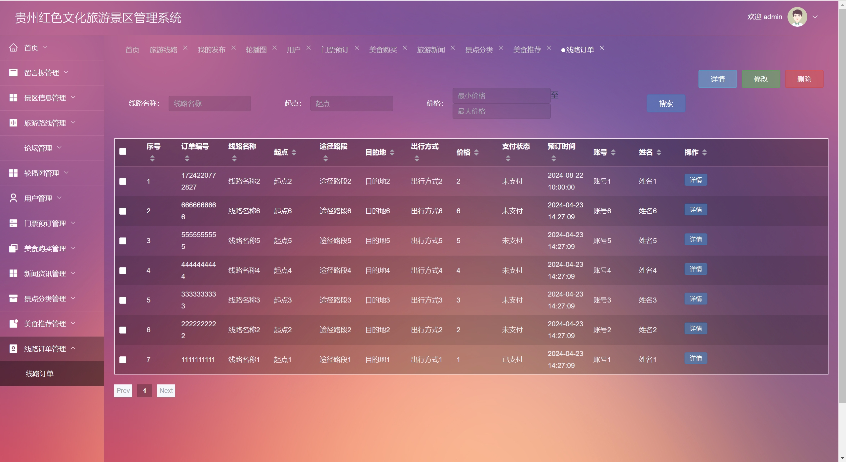
Task: Click the food purchase management icon
Action: pyautogui.click(x=13, y=248)
